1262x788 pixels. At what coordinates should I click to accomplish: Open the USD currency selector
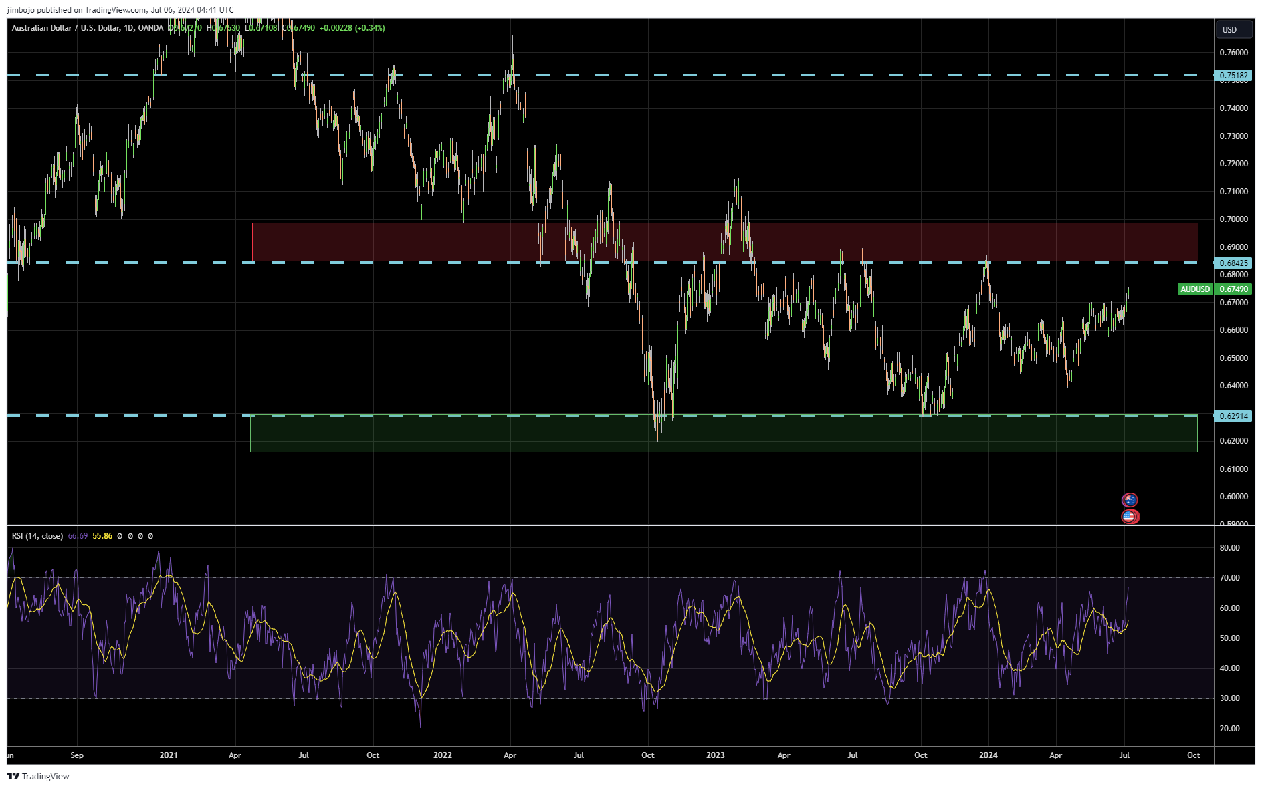1233,29
